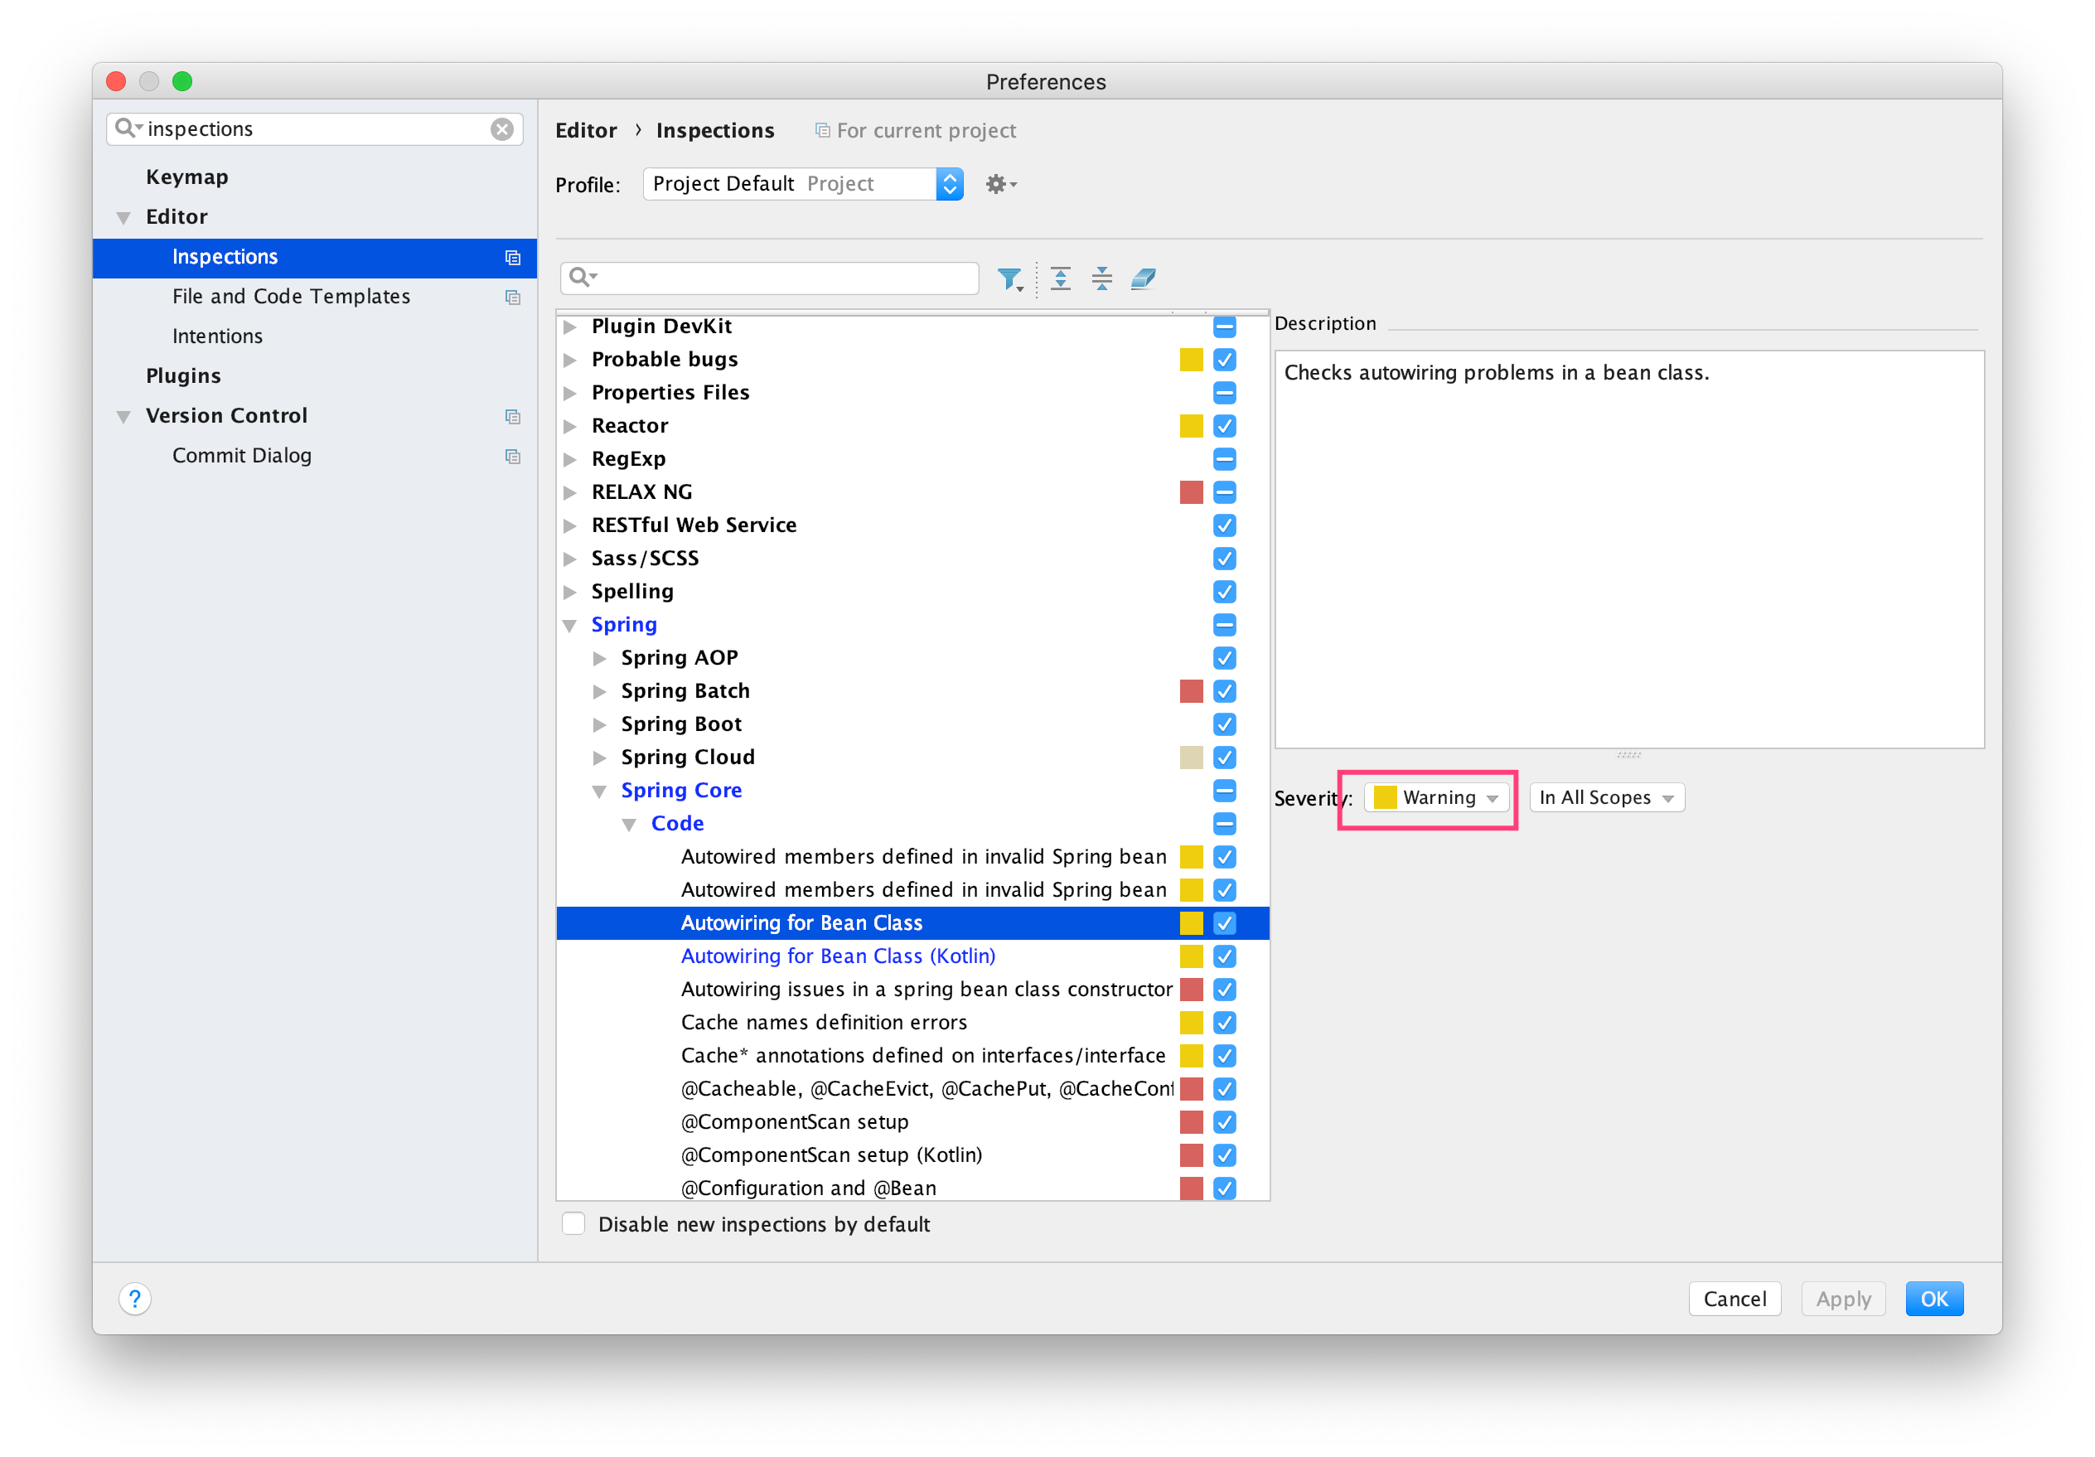Click the help question mark icon
Screen dimensions: 2095x1457
[135, 1298]
